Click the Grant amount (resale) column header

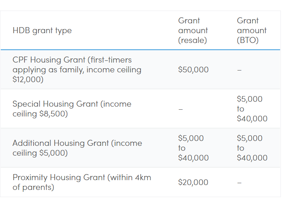(193, 31)
